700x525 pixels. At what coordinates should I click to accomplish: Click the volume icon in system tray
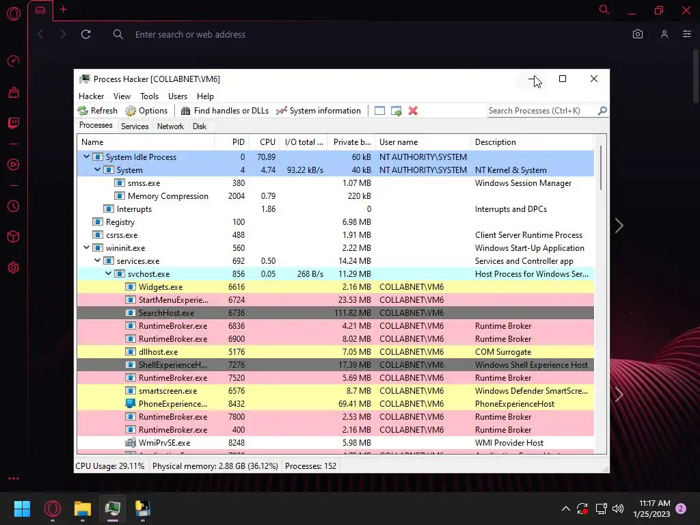tap(618, 509)
